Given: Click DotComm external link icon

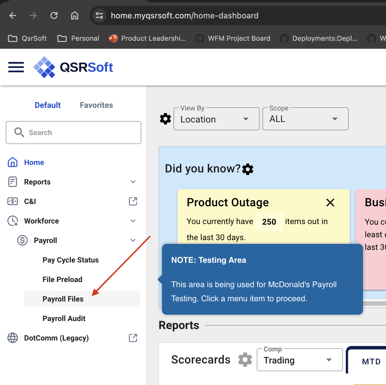Looking at the screenshot, I should click(x=133, y=338).
